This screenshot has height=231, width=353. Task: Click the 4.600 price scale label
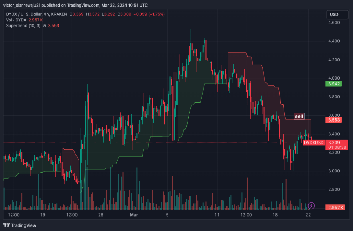334,23
